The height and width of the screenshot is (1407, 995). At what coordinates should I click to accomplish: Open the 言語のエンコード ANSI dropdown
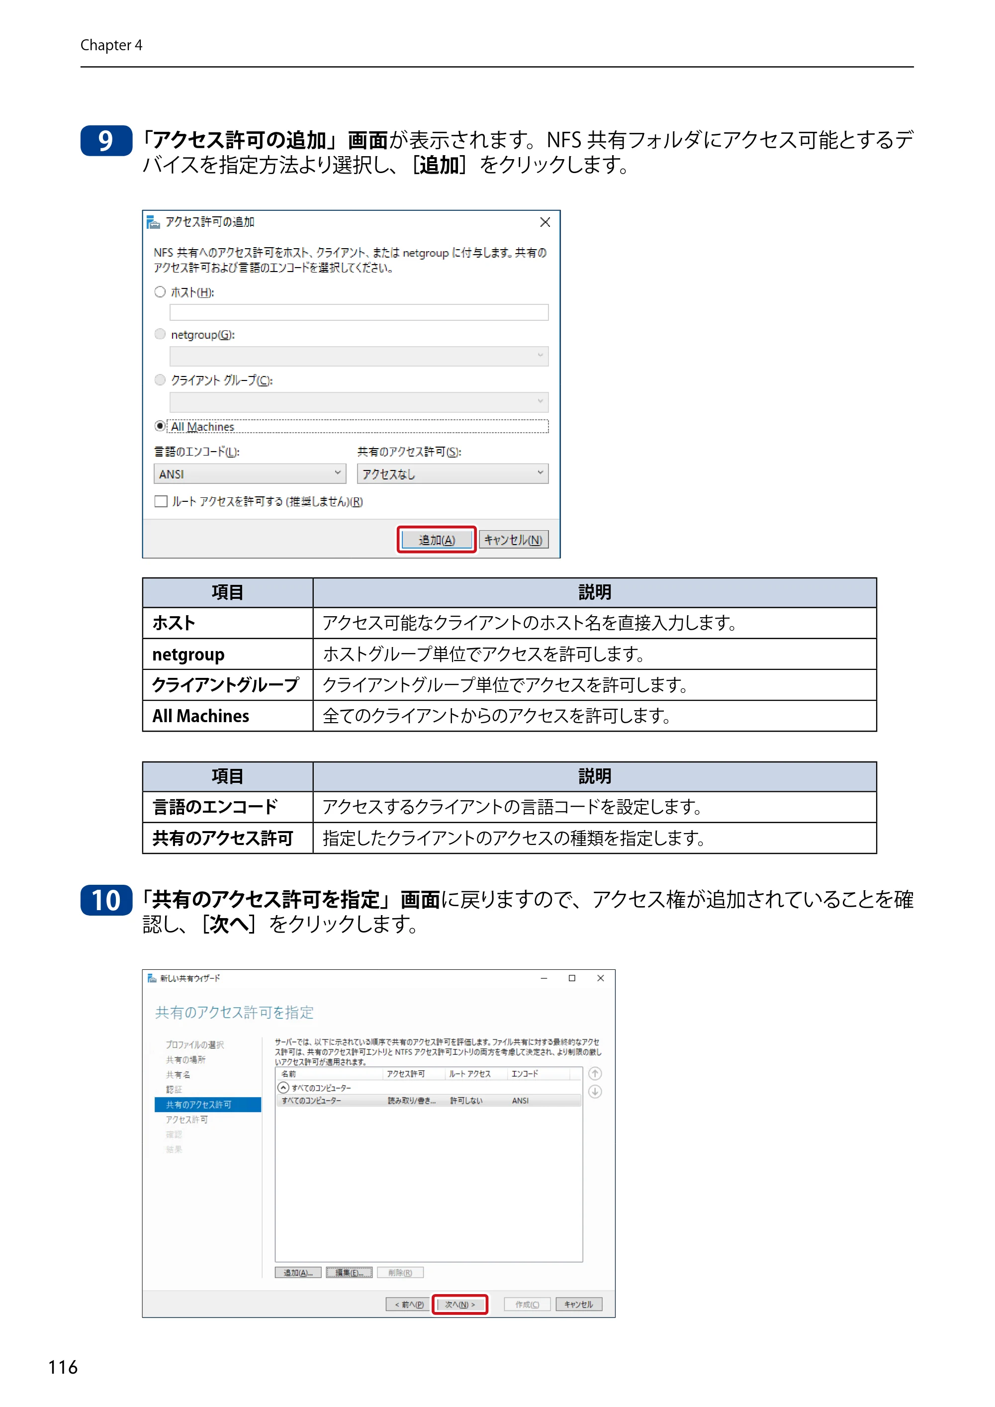click(250, 473)
